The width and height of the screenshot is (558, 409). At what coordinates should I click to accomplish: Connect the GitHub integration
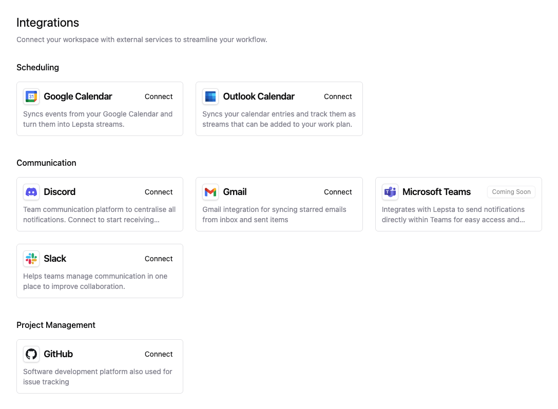tap(159, 354)
